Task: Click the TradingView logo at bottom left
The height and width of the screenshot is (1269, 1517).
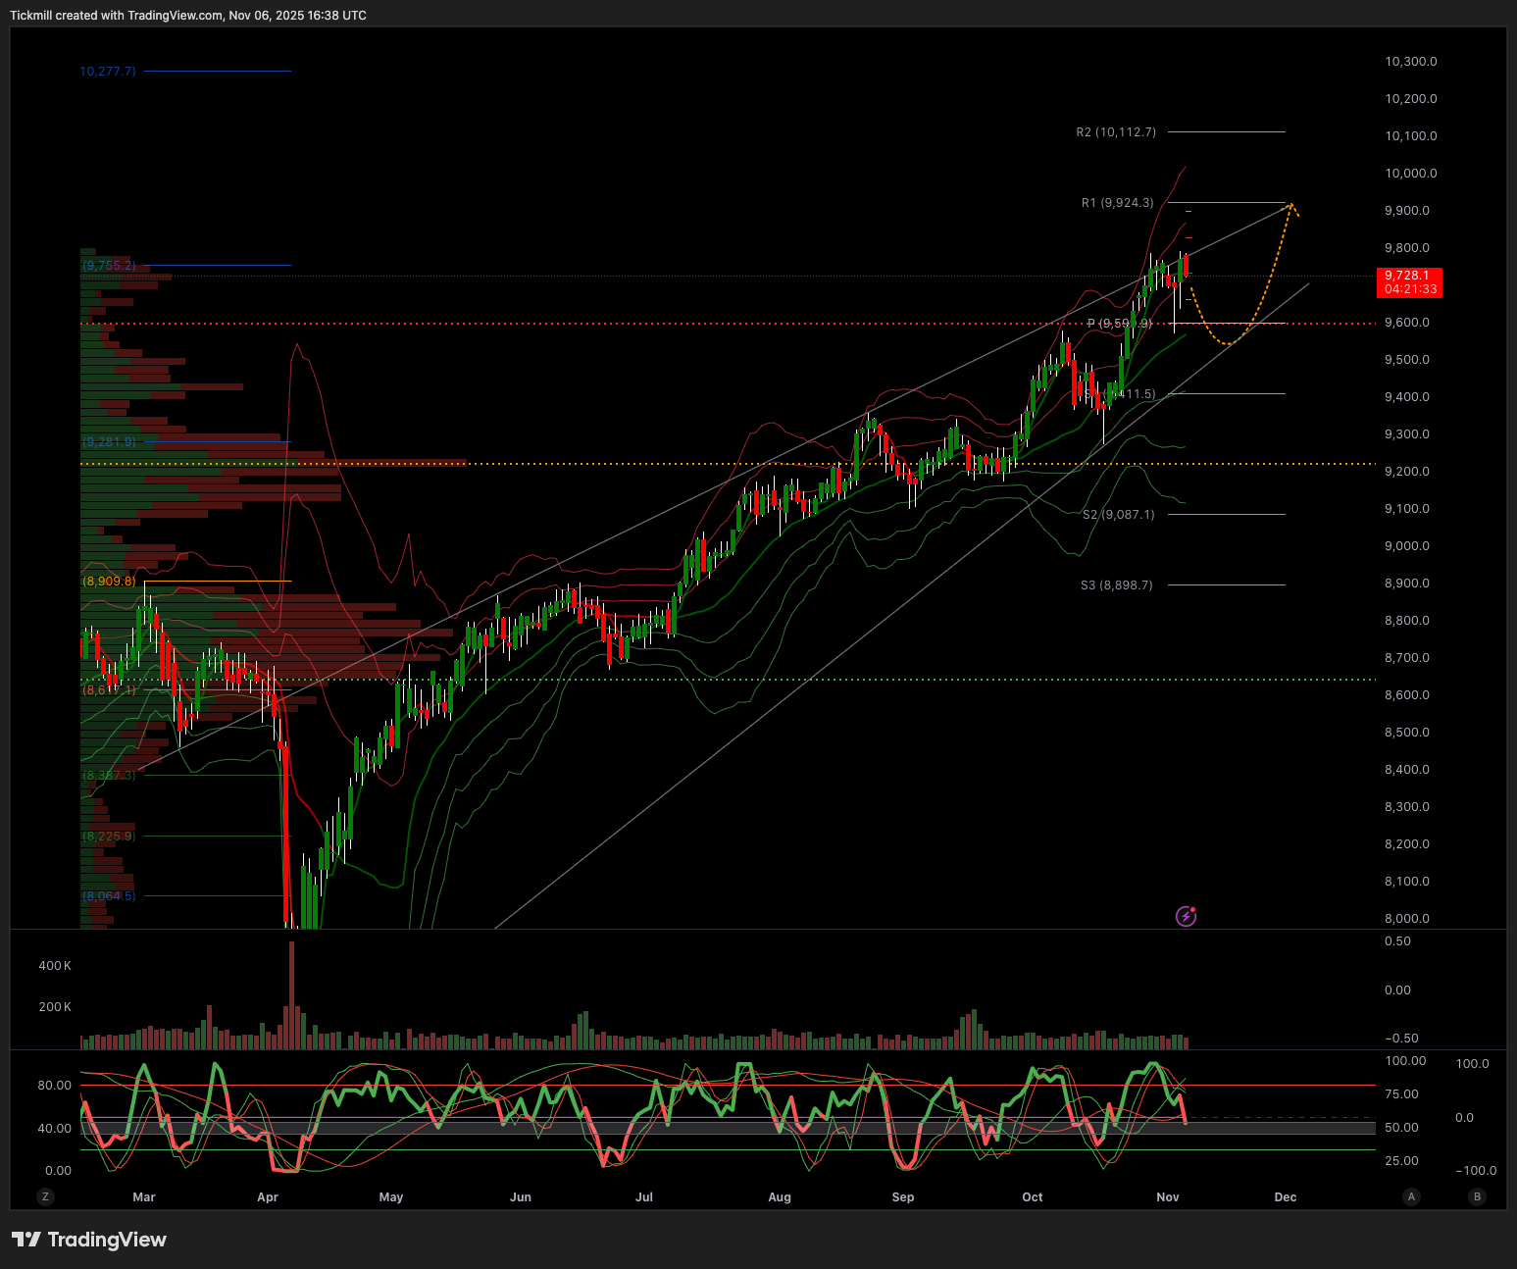Action: pyautogui.click(x=88, y=1240)
